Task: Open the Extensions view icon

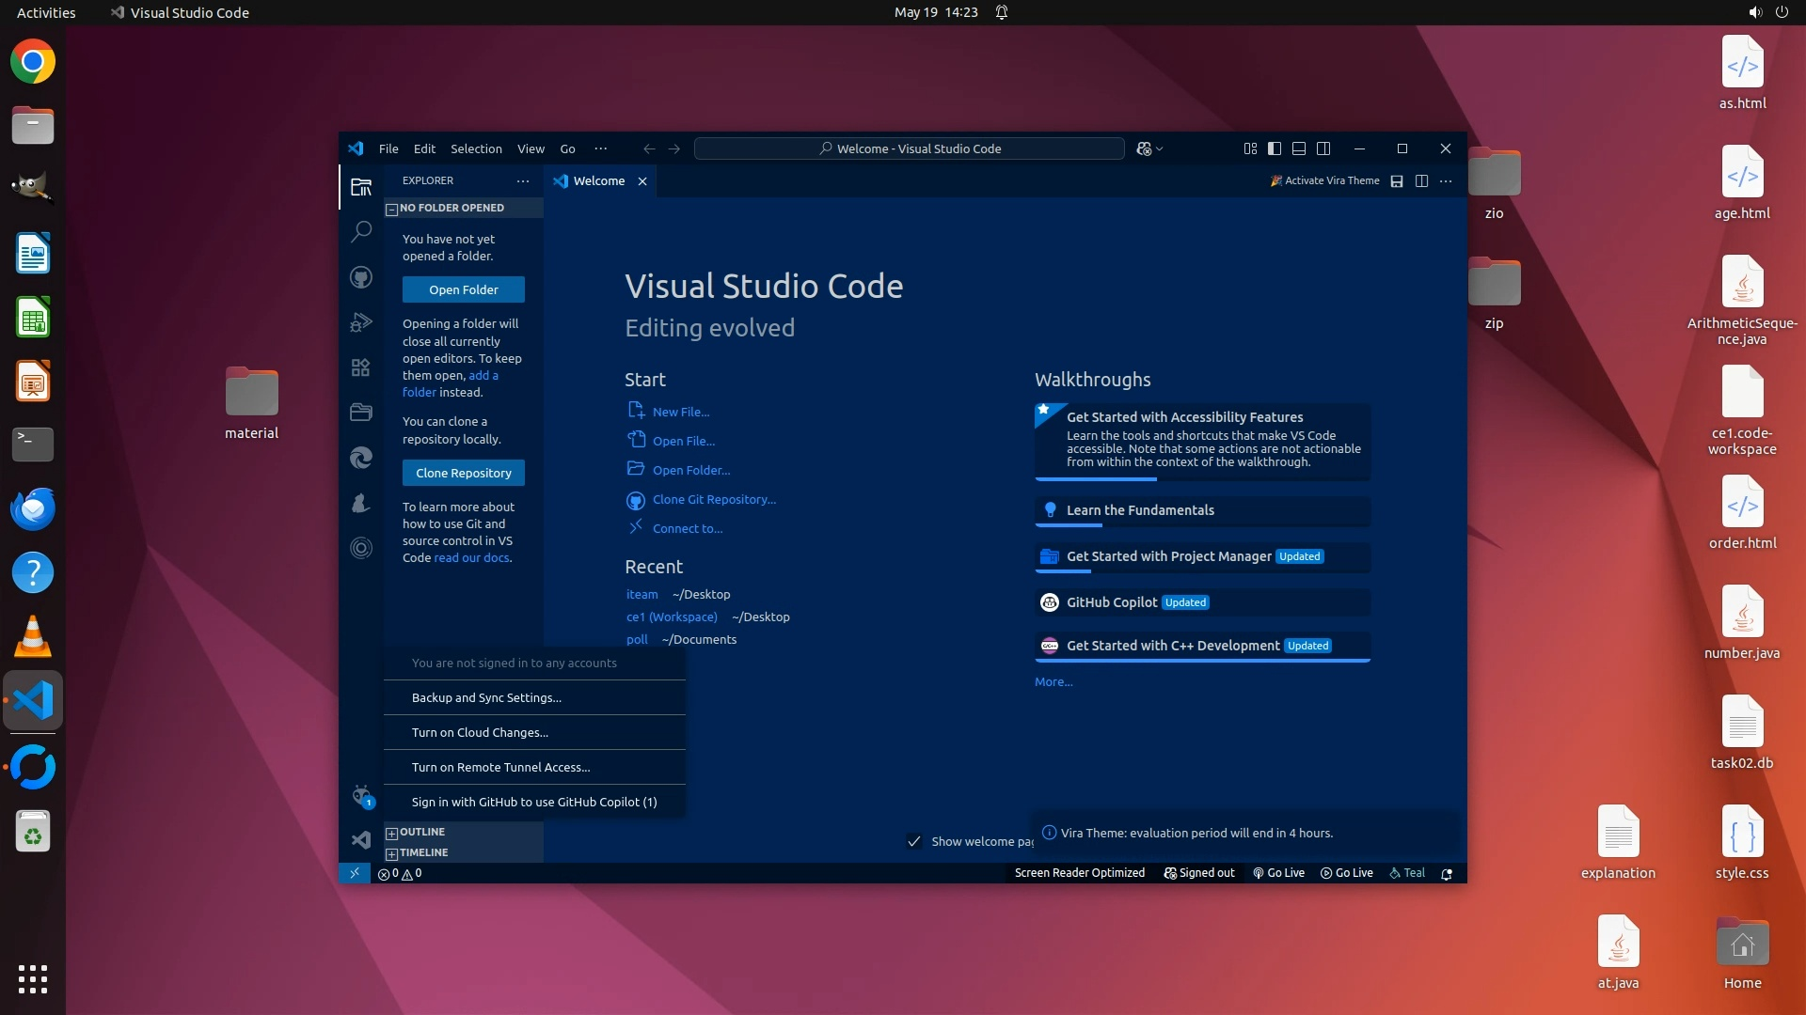Action: (361, 367)
